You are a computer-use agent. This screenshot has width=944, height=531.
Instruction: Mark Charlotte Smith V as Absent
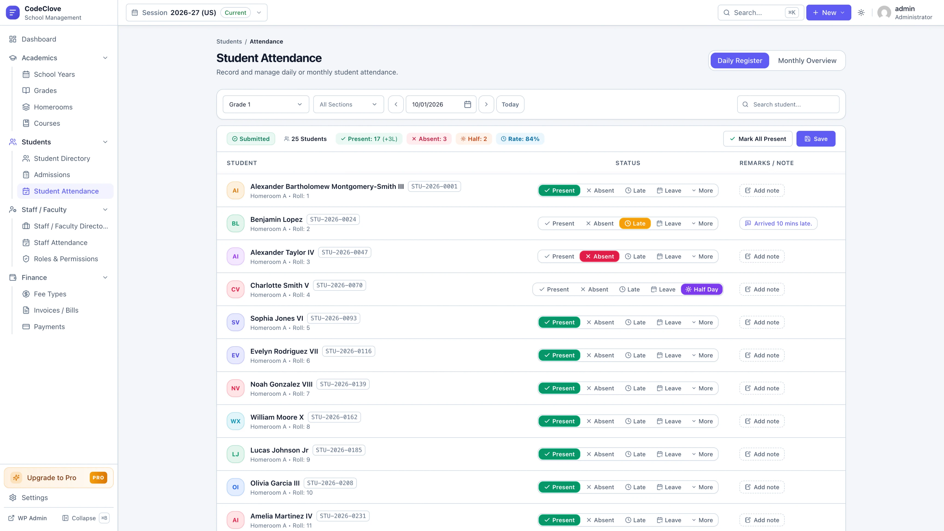(x=594, y=289)
